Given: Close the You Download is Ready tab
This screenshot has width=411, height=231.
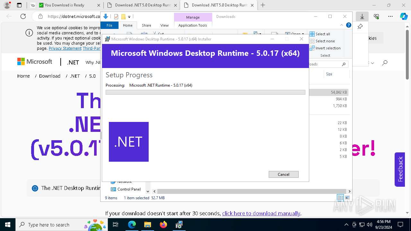Looking at the screenshot, I should click(x=99, y=5).
